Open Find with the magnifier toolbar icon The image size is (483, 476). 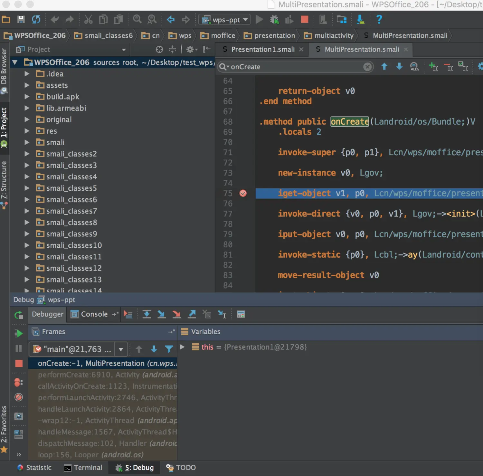137,19
